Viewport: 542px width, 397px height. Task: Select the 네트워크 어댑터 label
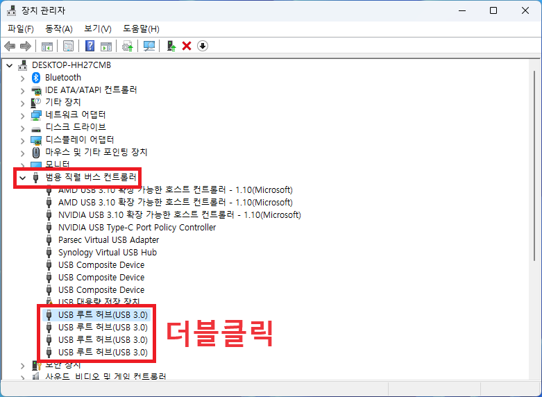pyautogui.click(x=76, y=115)
